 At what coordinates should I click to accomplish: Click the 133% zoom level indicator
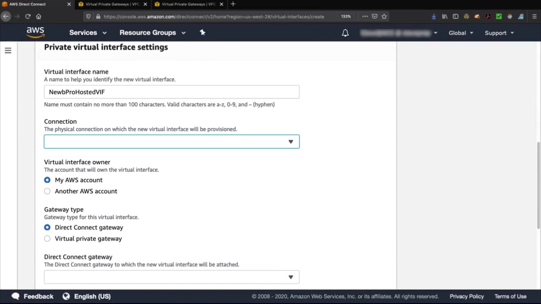coord(346,16)
